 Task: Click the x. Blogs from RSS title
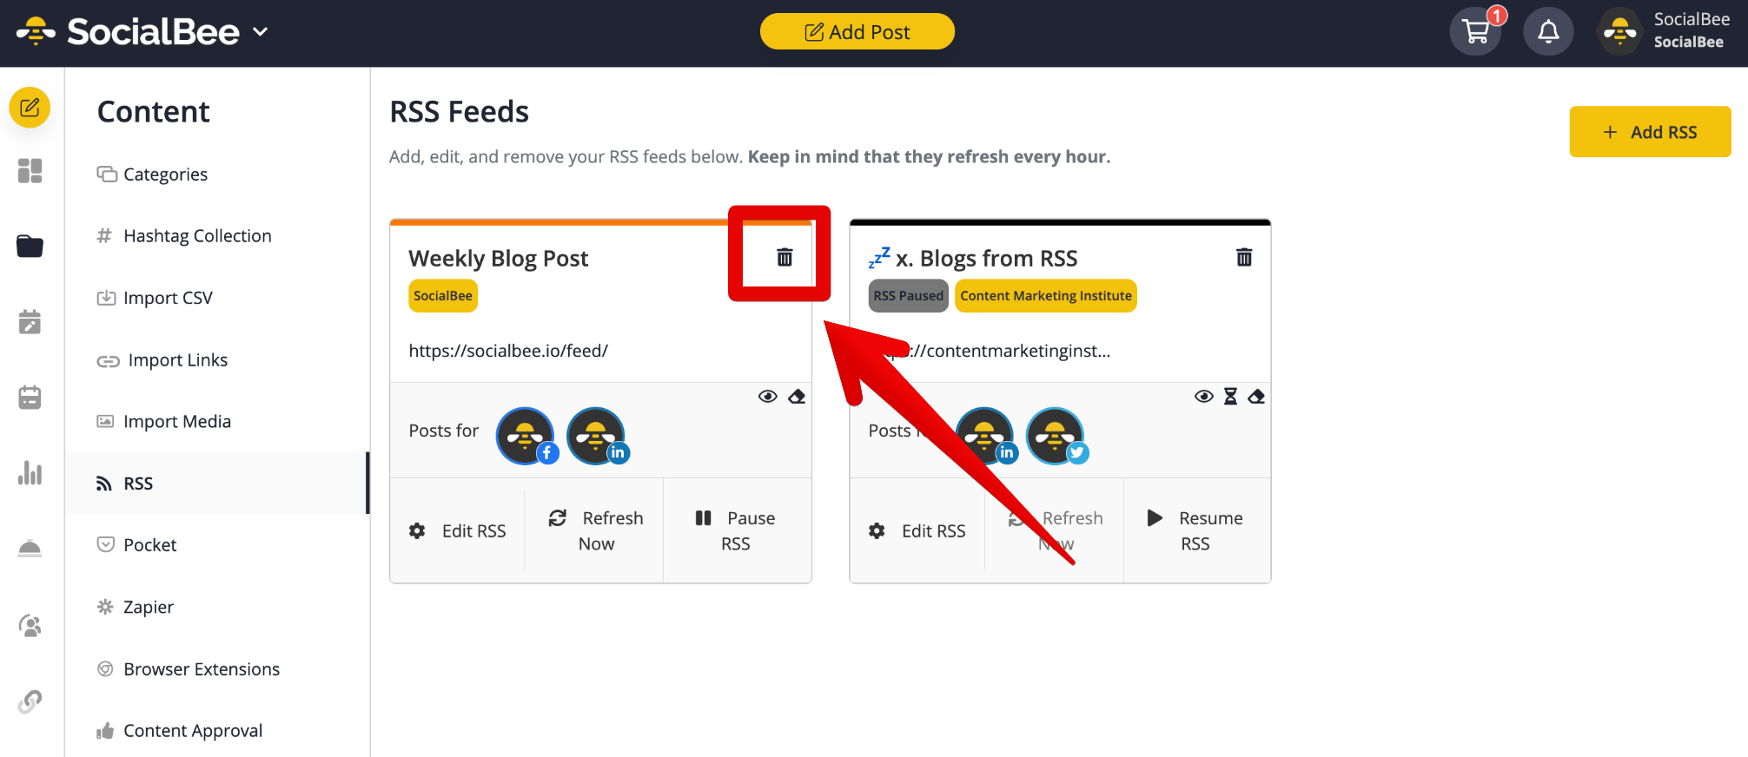[986, 259]
